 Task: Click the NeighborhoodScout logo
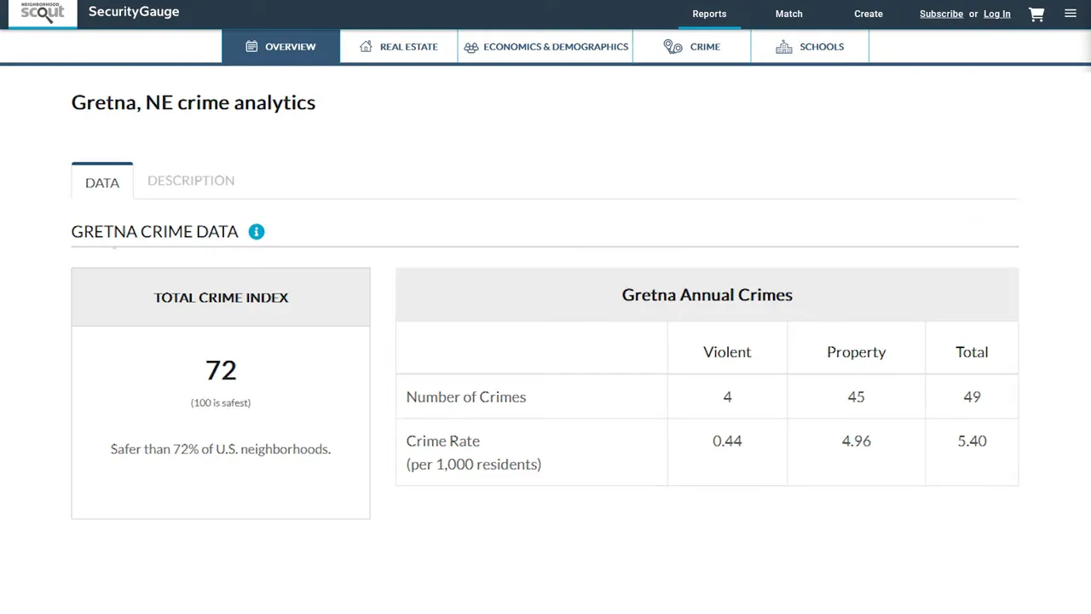(43, 13)
